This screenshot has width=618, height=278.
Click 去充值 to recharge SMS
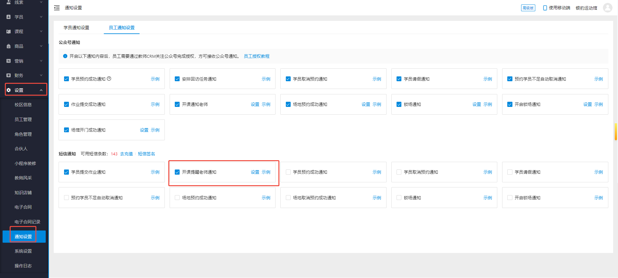click(126, 154)
